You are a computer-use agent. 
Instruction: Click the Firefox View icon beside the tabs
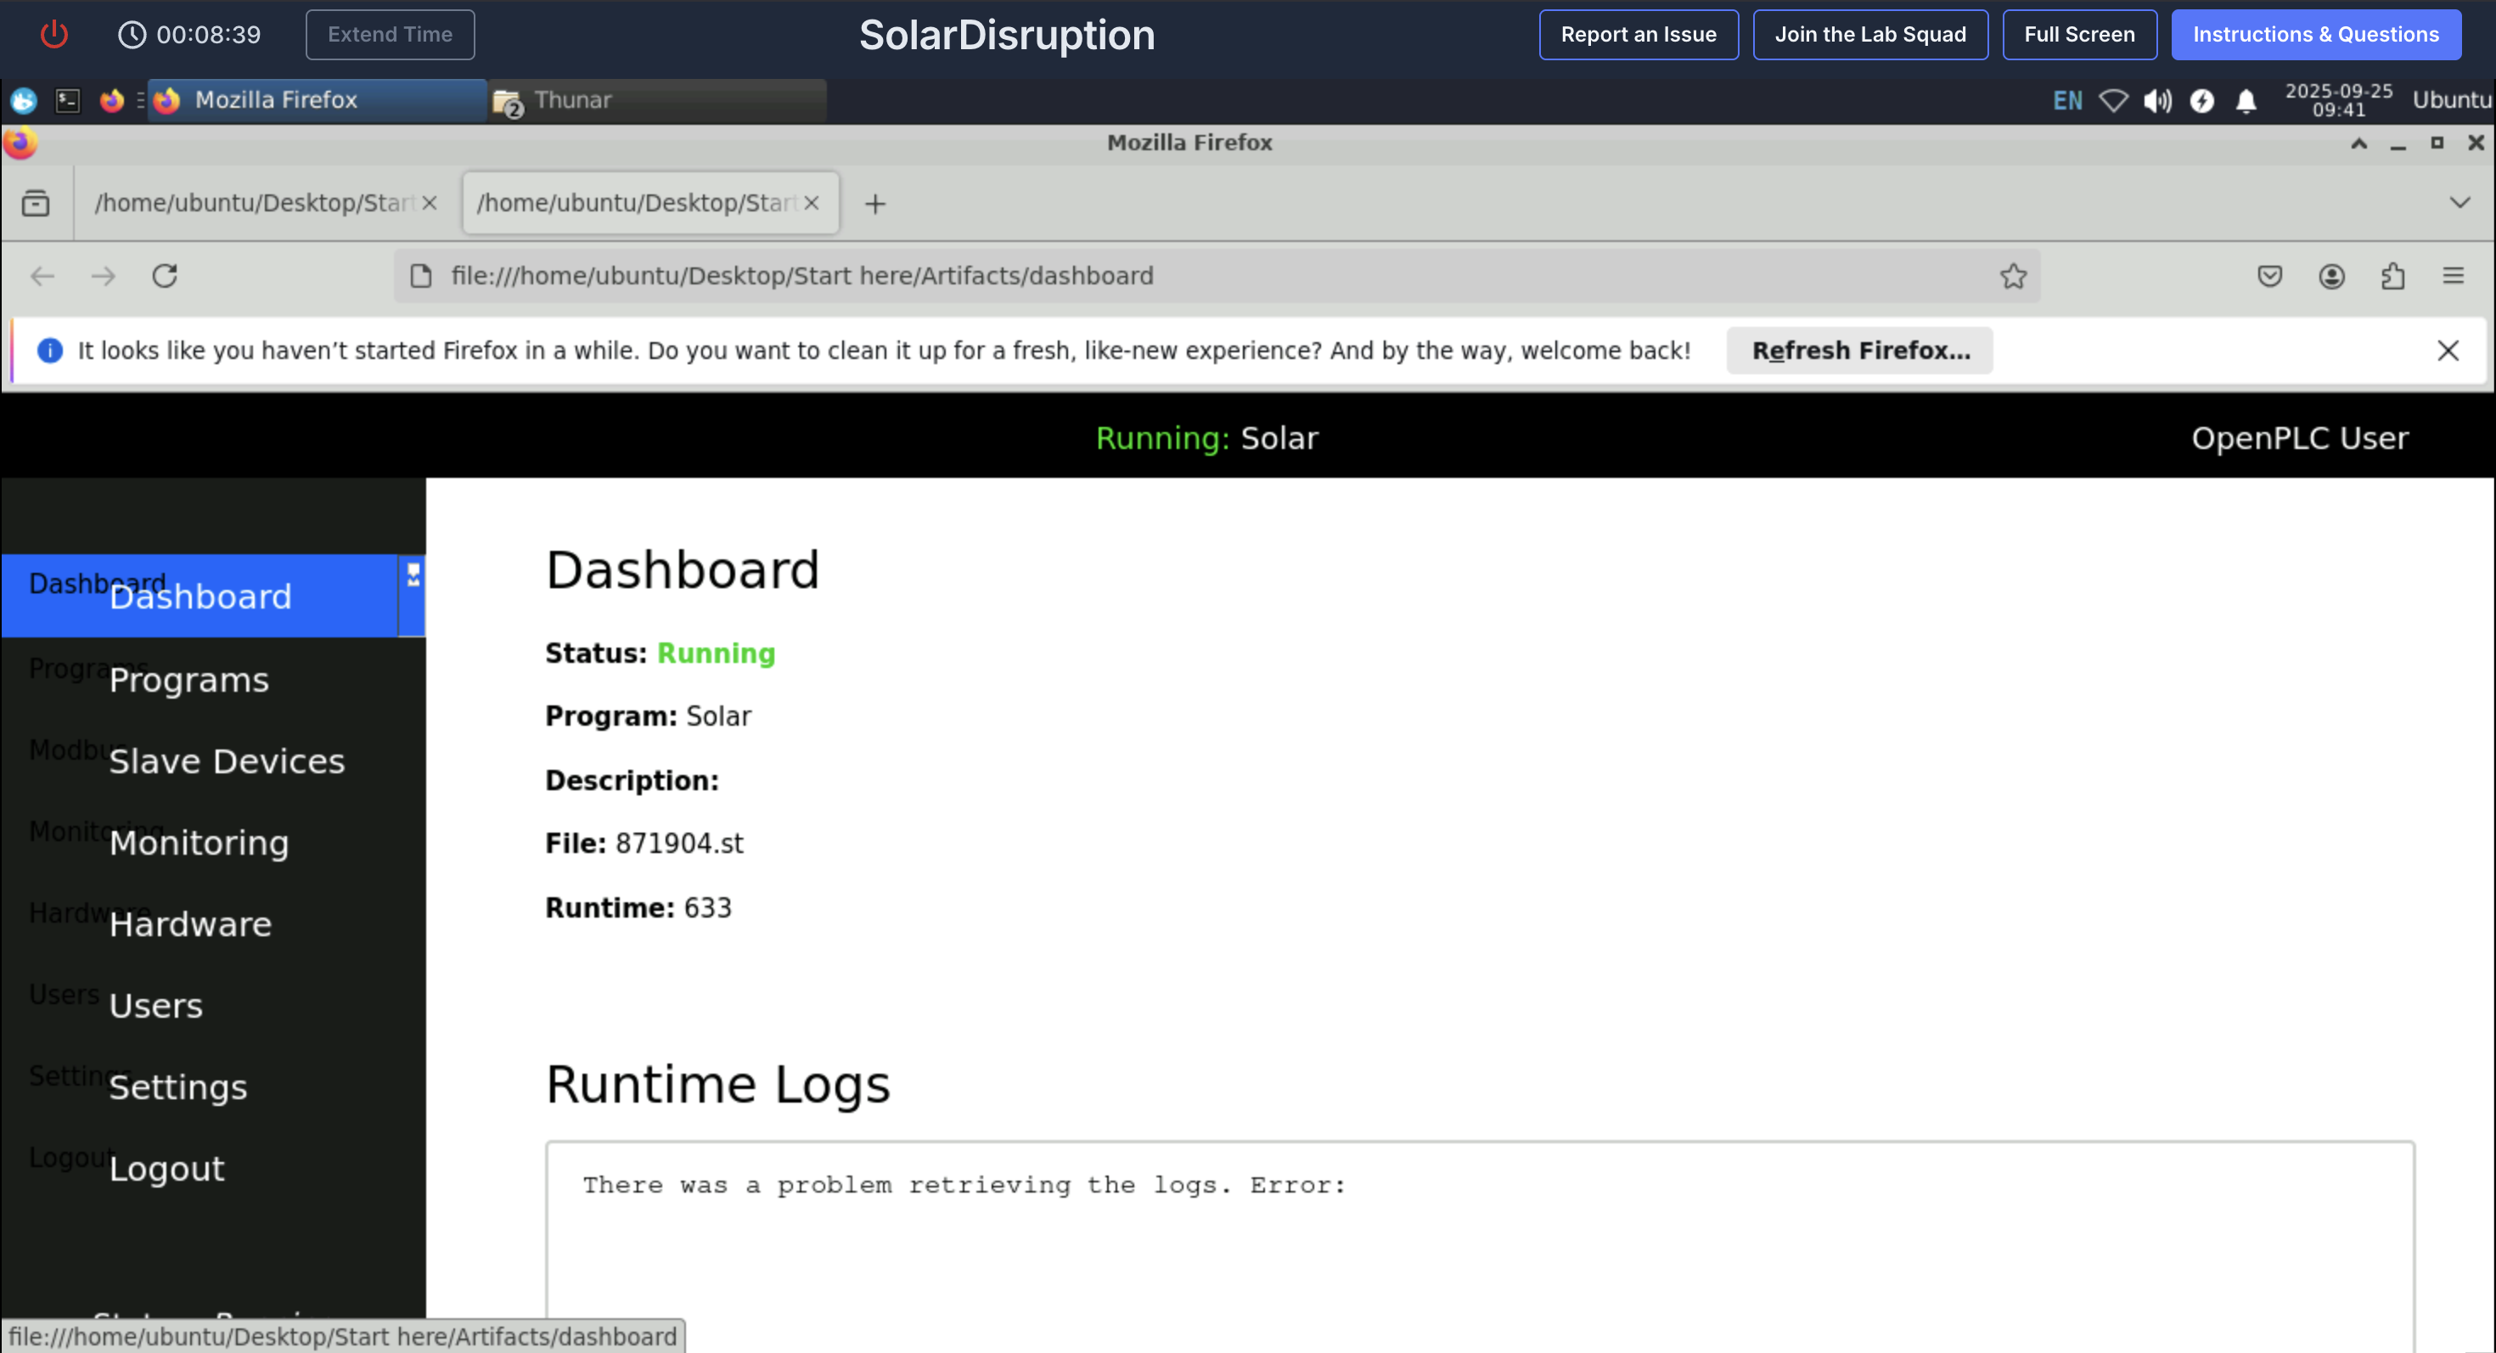click(36, 204)
